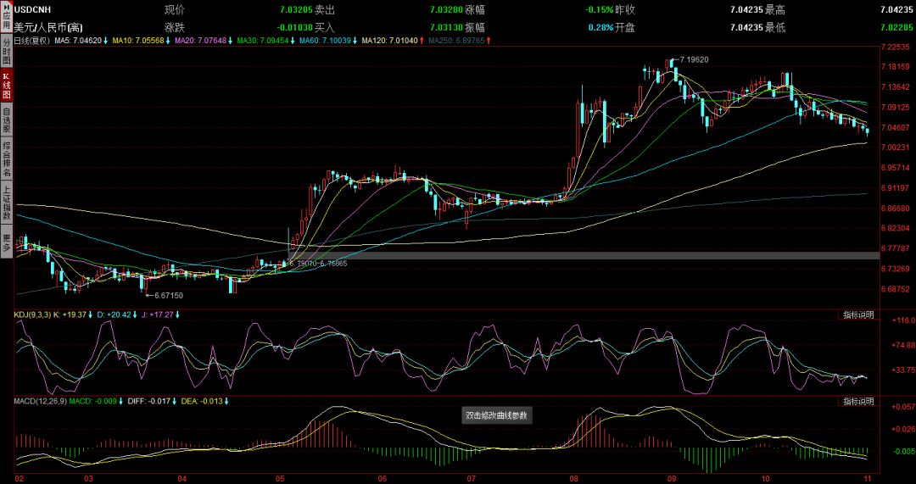Screen dimensions: 916x484
Task: Click the 涨跌 value -0.01030
Action: click(295, 27)
